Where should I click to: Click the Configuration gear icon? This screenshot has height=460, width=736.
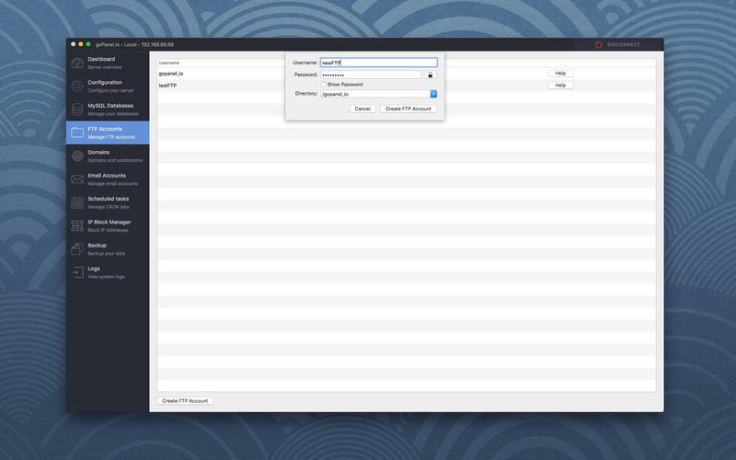77,86
